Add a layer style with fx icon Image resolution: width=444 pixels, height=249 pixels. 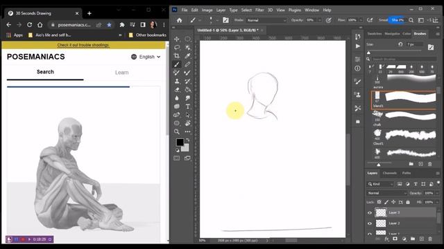coord(386,239)
